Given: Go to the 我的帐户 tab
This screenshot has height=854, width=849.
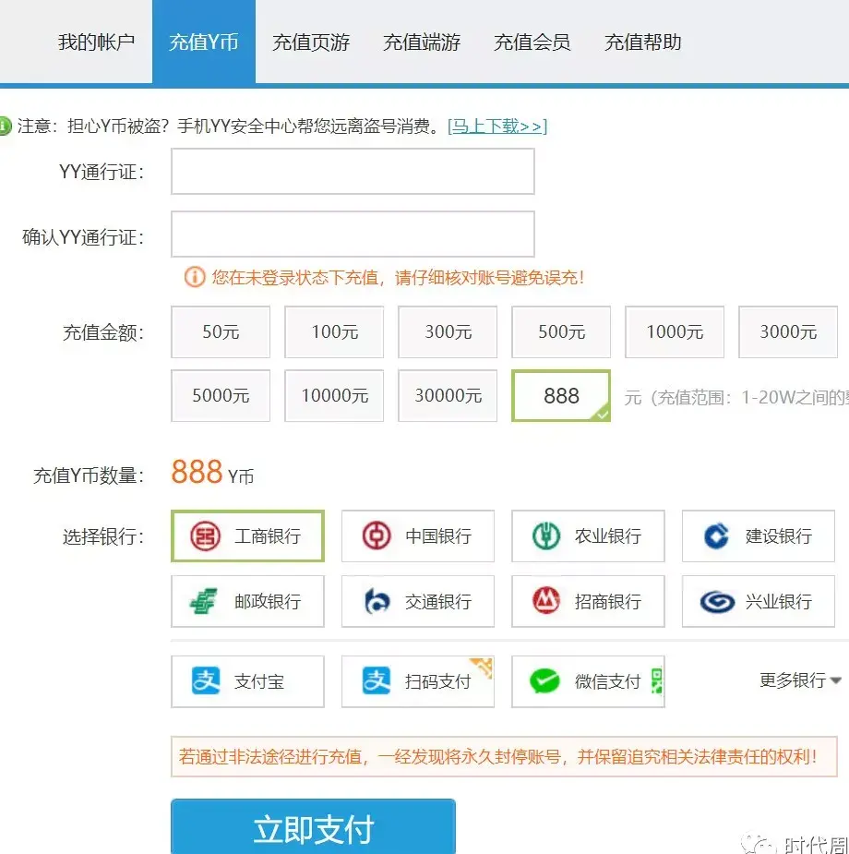Looking at the screenshot, I should [96, 41].
